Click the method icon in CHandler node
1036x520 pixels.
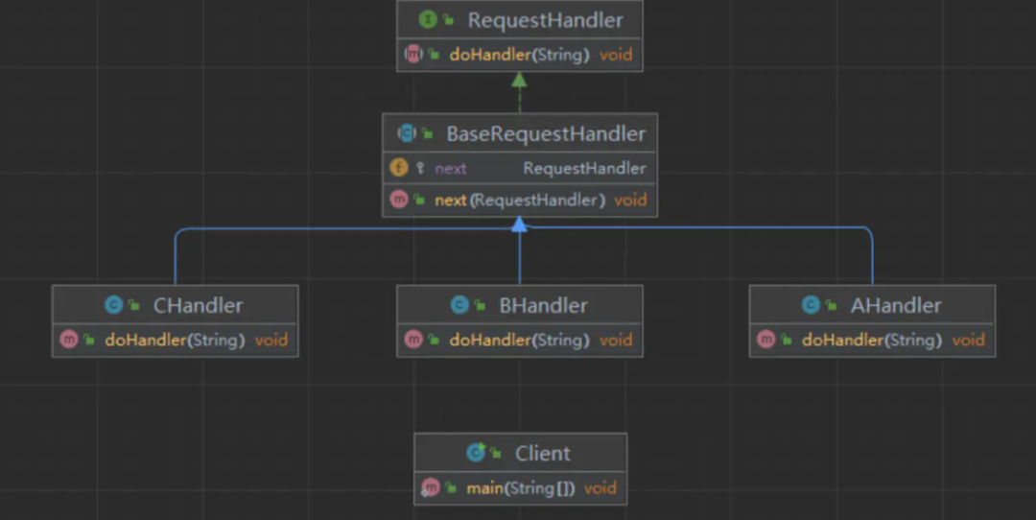click(x=69, y=339)
